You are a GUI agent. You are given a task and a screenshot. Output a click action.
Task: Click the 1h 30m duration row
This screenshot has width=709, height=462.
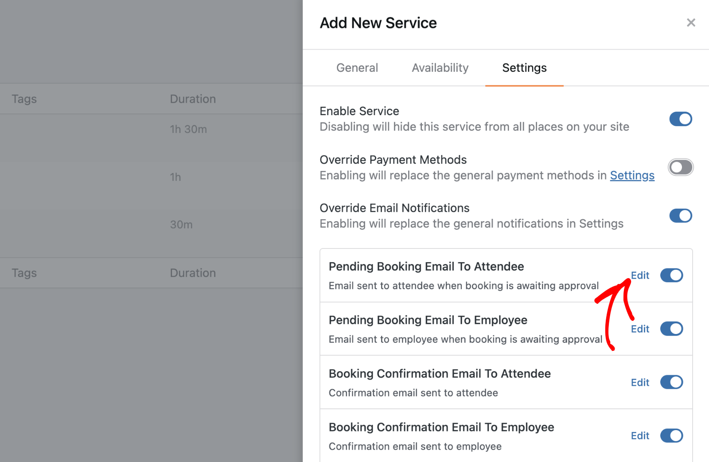tap(188, 129)
